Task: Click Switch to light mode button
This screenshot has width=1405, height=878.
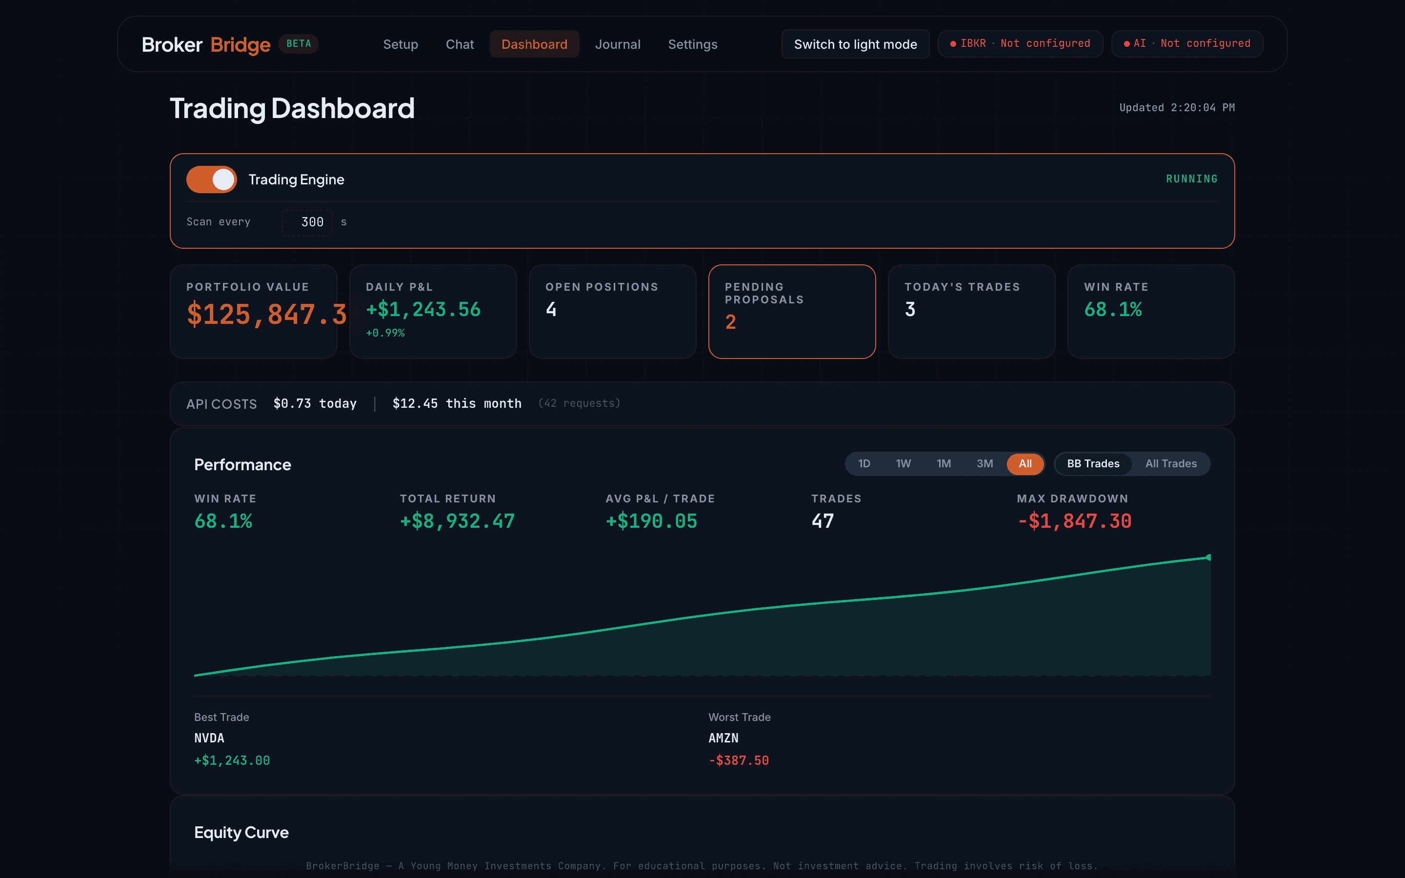Action: point(855,44)
